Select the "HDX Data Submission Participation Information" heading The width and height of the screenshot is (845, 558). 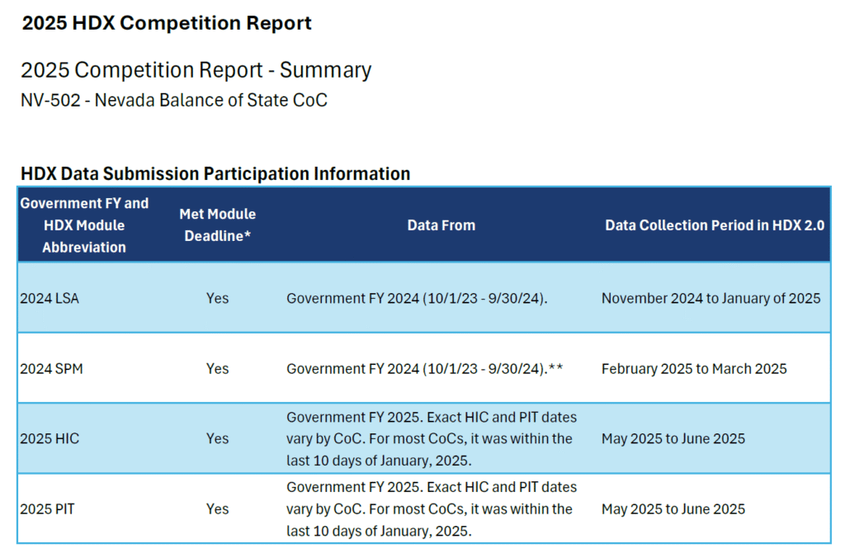215,174
